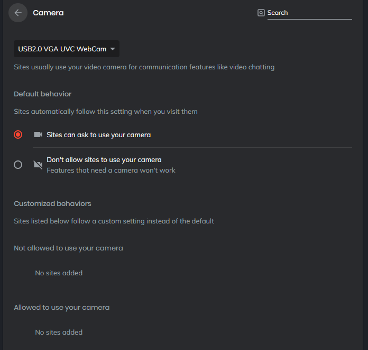368x350 pixels.
Task: Click the 'Sites can ask to use your camera' label
Action: [x=98, y=135]
